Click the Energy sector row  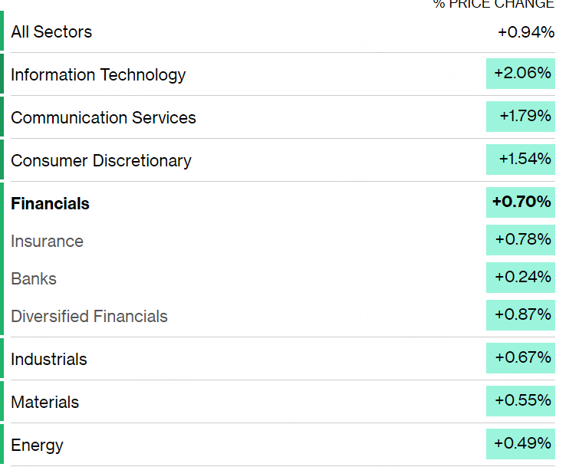coord(38,446)
